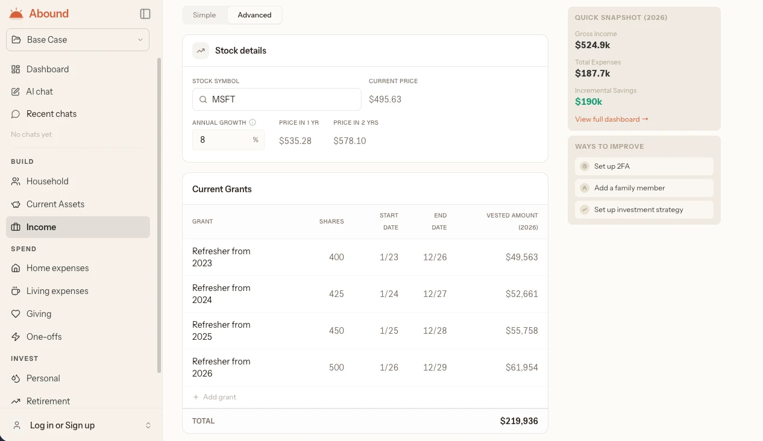Image resolution: width=763 pixels, height=441 pixels.
Task: Open Personal investments page
Action: [x=78, y=378]
